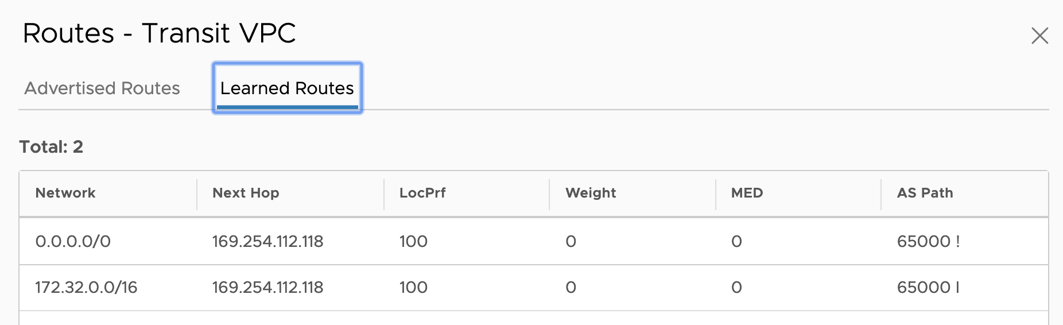Switch to the Advertised Routes tab
The width and height of the screenshot is (1063, 325).
(x=102, y=88)
